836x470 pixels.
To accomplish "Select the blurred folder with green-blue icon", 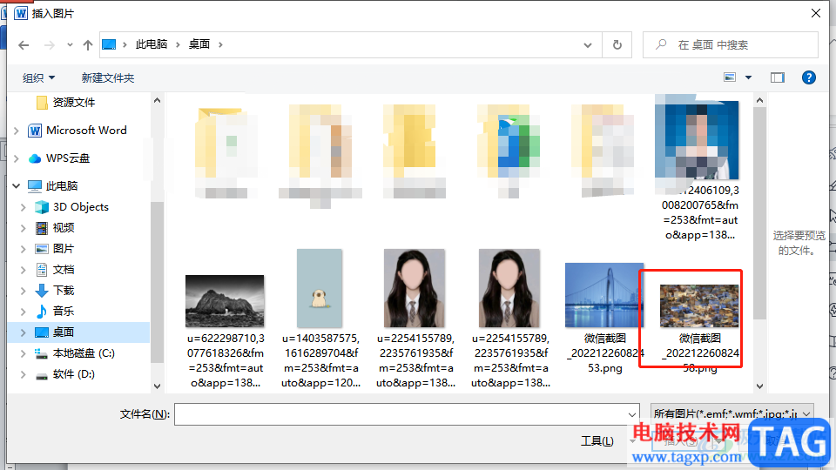I will click(x=509, y=144).
